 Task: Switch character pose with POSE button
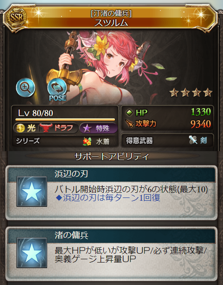click(x=58, y=90)
